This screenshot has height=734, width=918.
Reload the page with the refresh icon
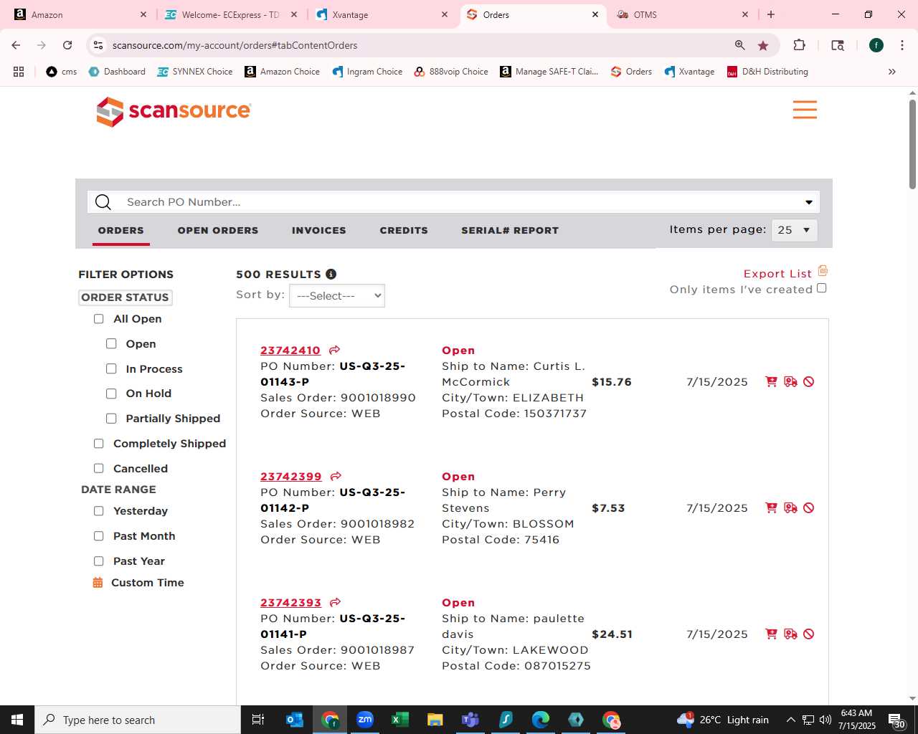[x=67, y=45]
